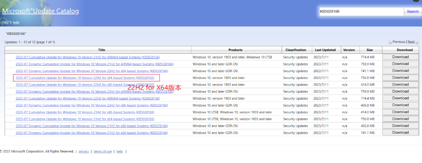Download the Cumulative Update 22H2 x64 package

tap(401, 78)
